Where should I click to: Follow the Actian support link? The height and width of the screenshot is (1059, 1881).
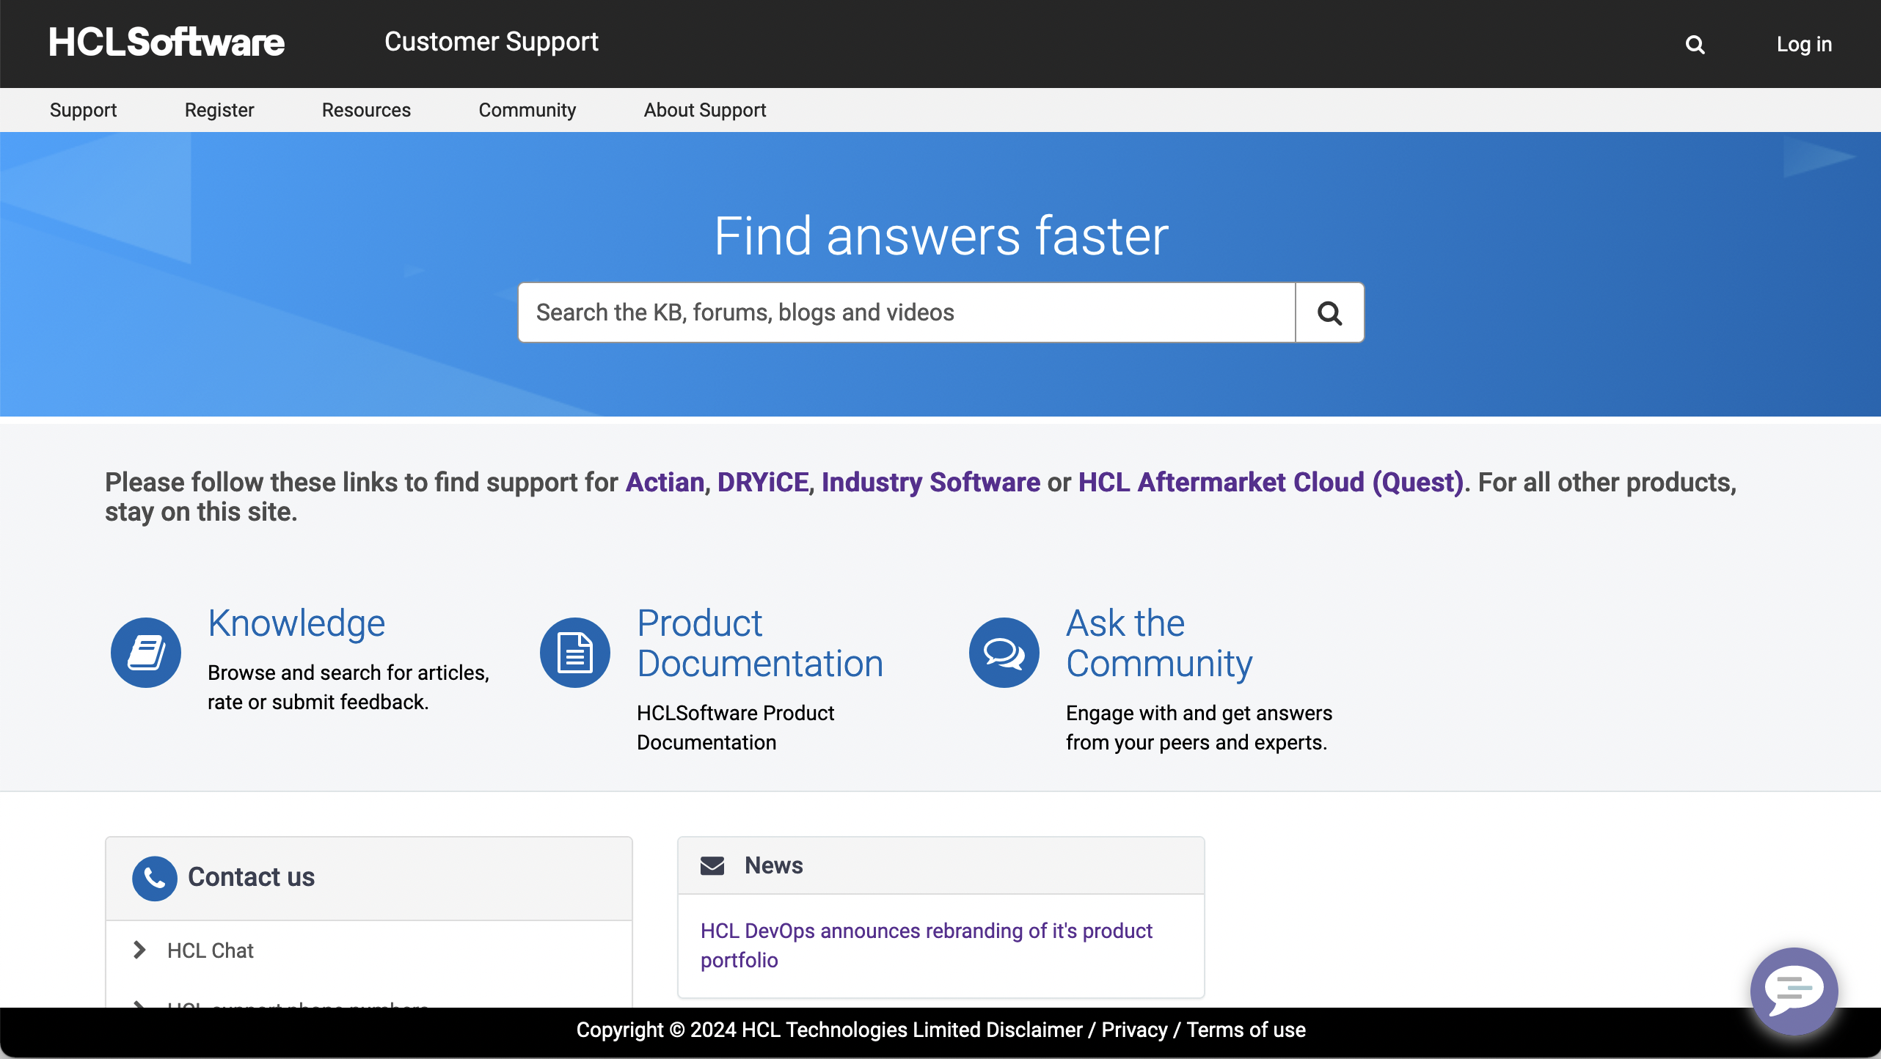[665, 482]
